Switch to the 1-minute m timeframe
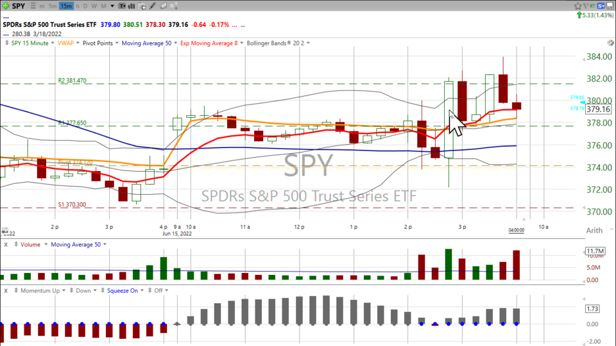This screenshot has width=616, height=346. click(x=42, y=6)
